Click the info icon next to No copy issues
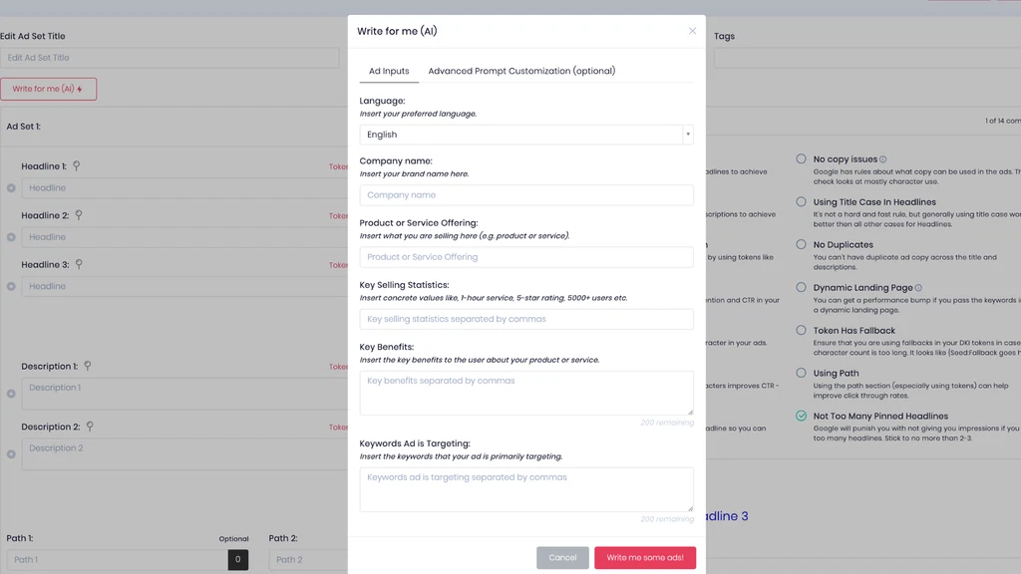The image size is (1021, 574). point(883,159)
